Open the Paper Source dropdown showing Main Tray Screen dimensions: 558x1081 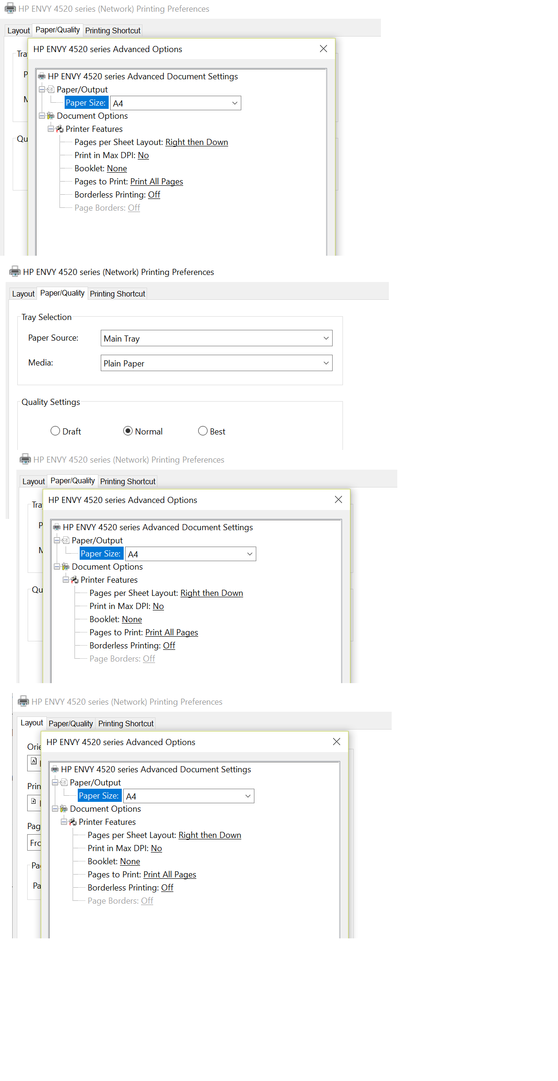(216, 338)
